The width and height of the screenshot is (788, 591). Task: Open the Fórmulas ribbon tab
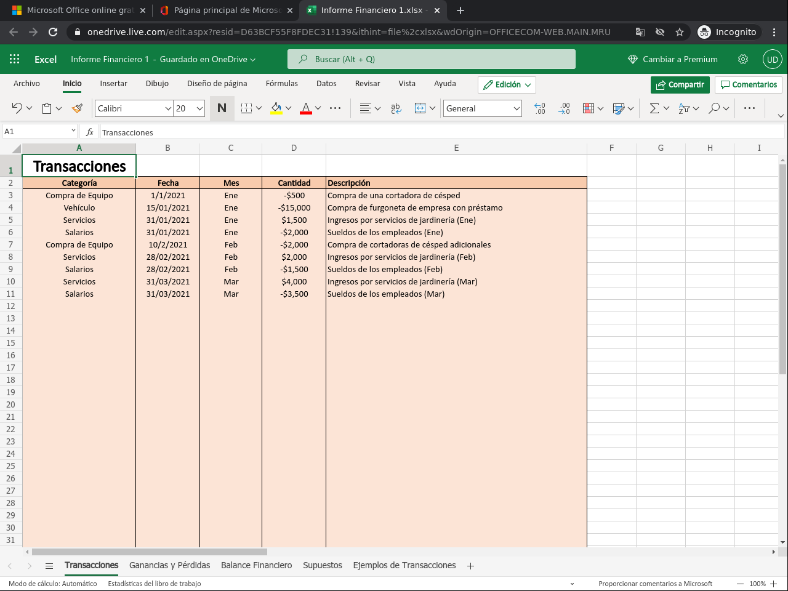[281, 84]
